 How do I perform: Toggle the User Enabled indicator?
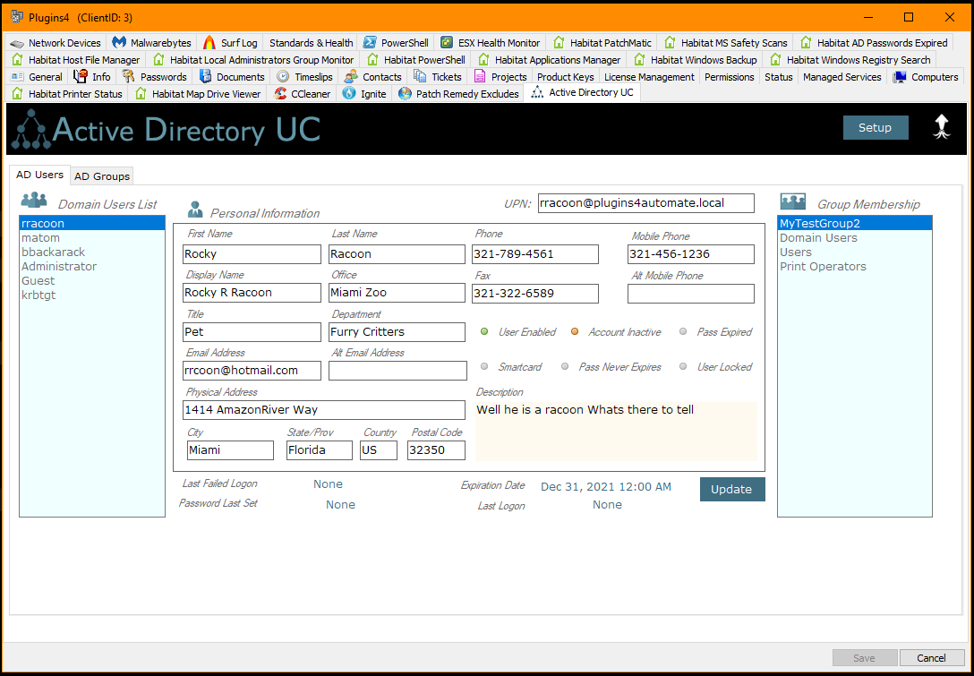pyautogui.click(x=484, y=332)
